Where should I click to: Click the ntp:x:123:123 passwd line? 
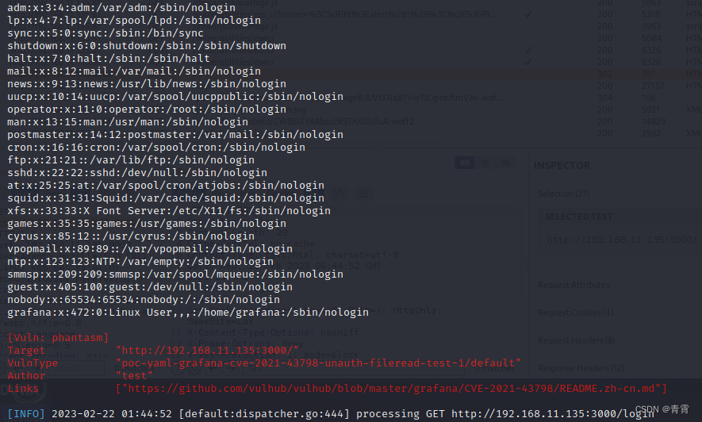tap(140, 261)
